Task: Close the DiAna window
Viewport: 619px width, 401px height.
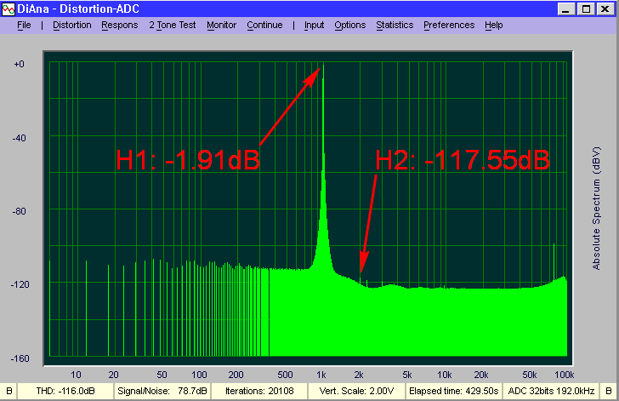Action: pos(605,9)
